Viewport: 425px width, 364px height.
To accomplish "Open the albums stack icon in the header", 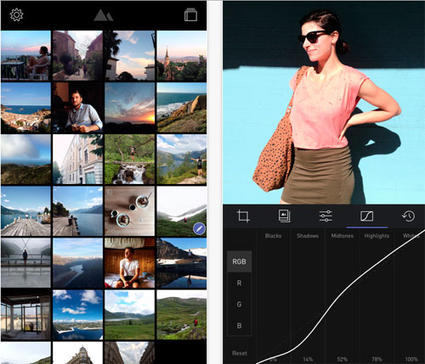I will pyautogui.click(x=190, y=14).
